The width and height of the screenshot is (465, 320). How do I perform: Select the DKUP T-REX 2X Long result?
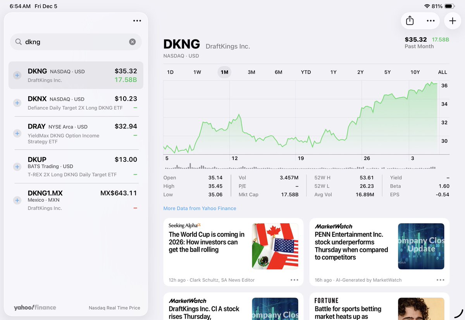76,167
